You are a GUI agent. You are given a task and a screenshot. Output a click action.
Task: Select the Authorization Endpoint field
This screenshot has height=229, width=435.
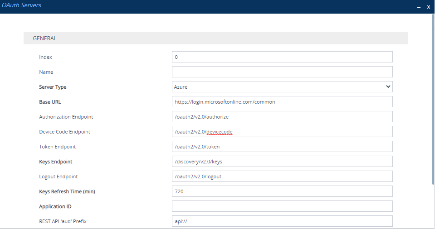282,117
